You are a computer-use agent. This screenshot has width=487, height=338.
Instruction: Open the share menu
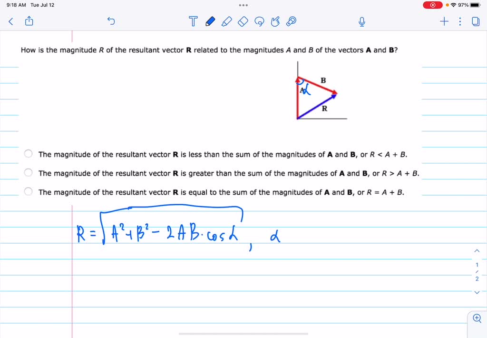click(29, 21)
